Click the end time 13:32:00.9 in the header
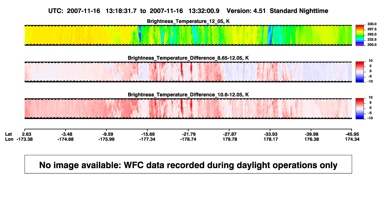 tap(204, 11)
